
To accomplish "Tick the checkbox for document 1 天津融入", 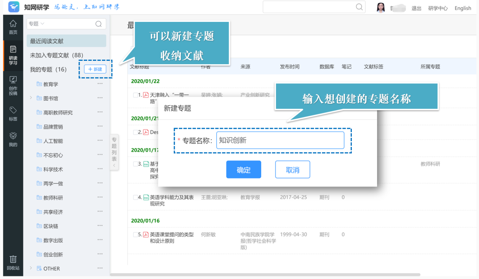I will pos(136,96).
